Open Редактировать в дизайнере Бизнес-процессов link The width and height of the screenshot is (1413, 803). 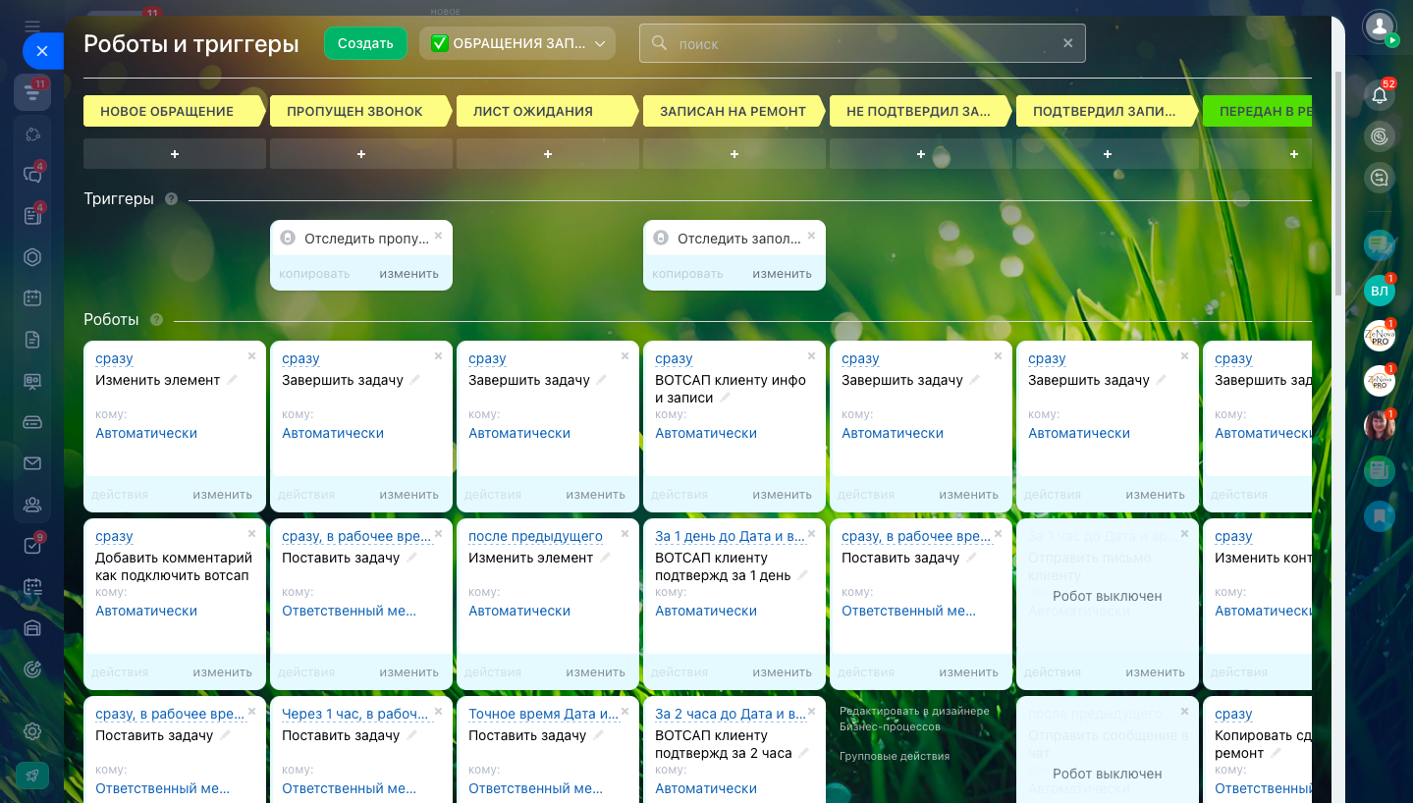click(914, 719)
